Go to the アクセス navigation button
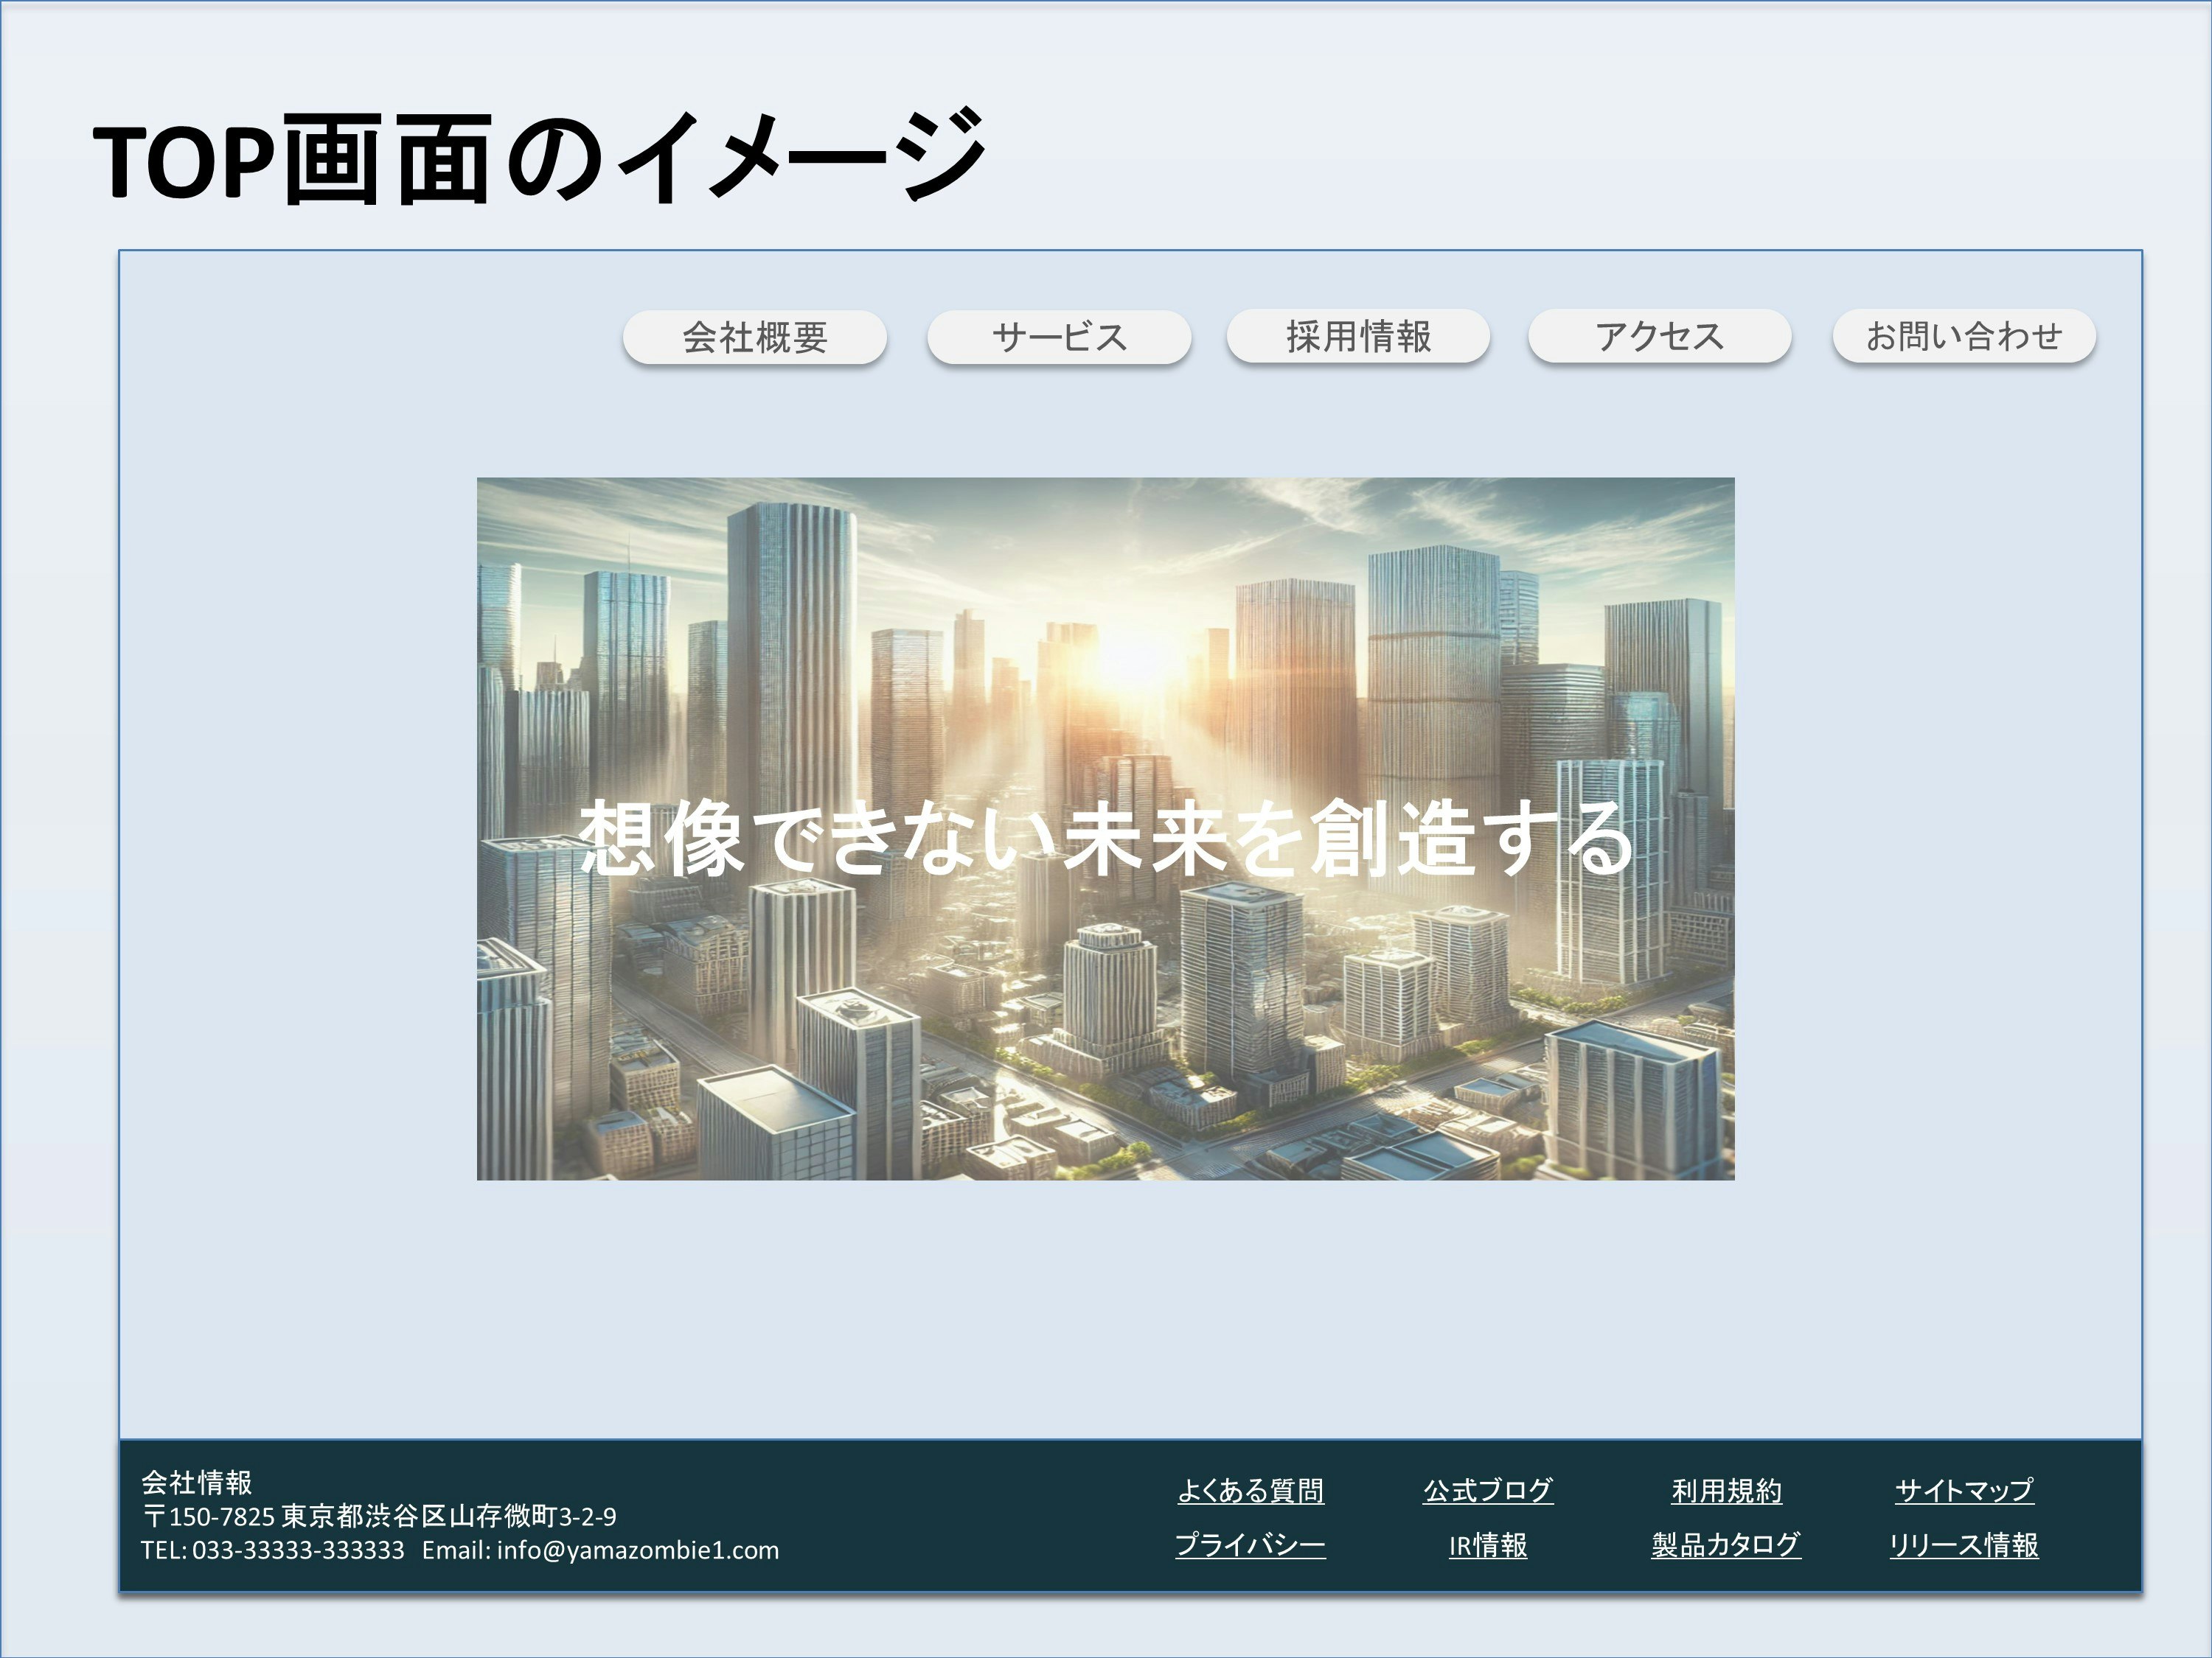Viewport: 2212px width, 1658px height. click(x=1659, y=336)
